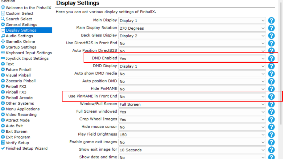Select Future Pinball section
This screenshot has width=283, height=159.
(18, 69)
